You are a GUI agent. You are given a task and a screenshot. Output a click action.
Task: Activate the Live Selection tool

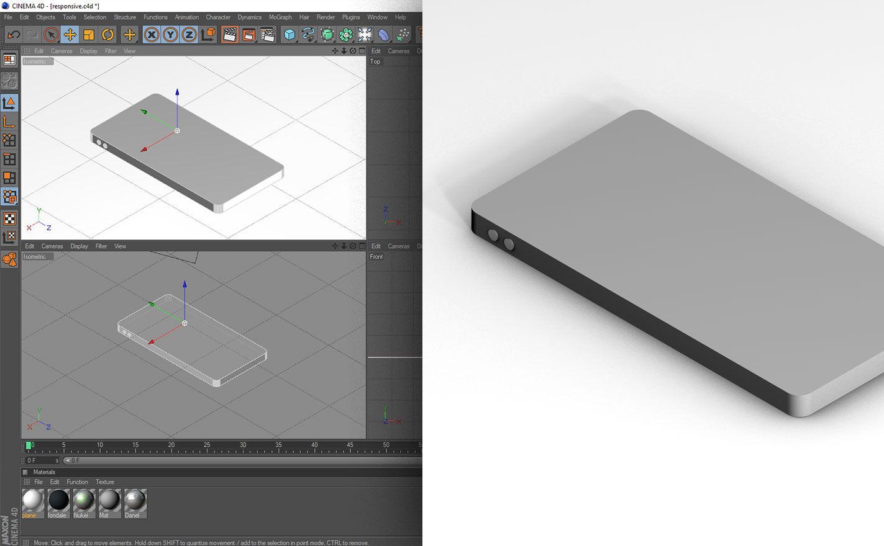[50, 35]
